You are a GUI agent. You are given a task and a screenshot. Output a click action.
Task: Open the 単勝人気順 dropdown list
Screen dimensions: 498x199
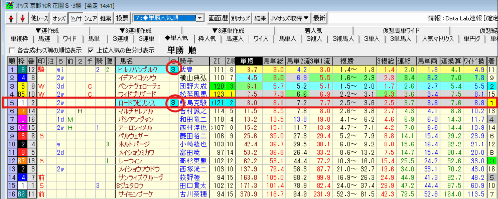200,18
